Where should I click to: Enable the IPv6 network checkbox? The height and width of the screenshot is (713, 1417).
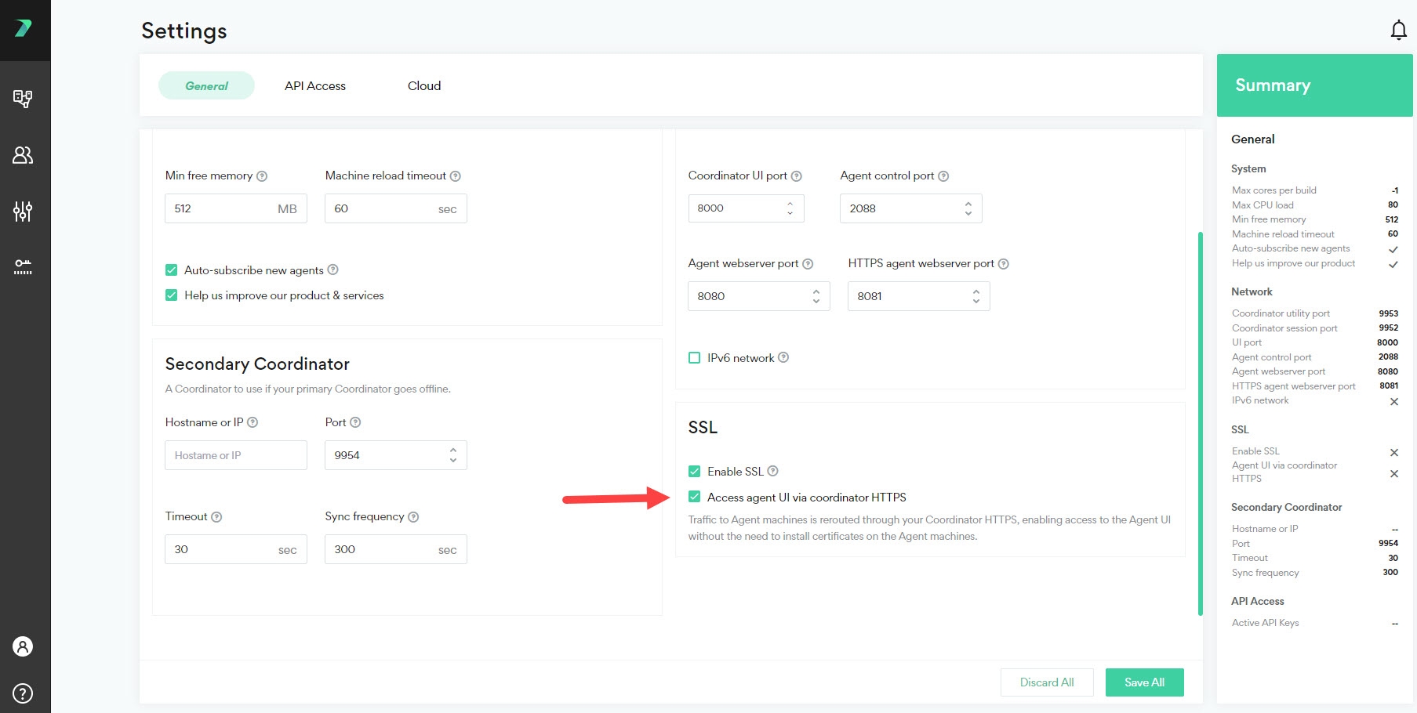point(694,358)
